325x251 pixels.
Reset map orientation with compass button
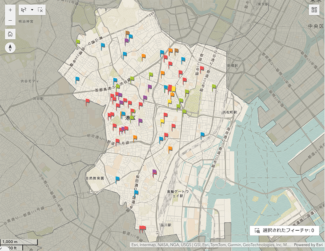pyautogui.click(x=10, y=48)
